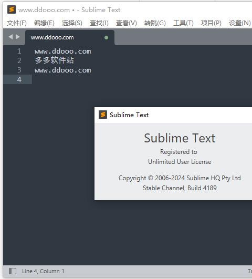Click the Sublime Text icon in About dialog
Screen dimensions: 252x279
103,115
